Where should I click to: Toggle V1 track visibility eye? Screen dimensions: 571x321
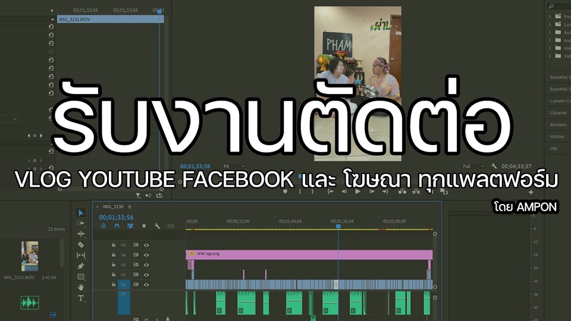(146, 285)
